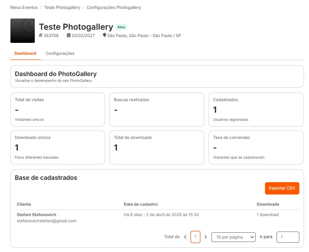The width and height of the screenshot is (309, 252).
Task: Switch to the Configurações tab
Action: click(x=60, y=53)
